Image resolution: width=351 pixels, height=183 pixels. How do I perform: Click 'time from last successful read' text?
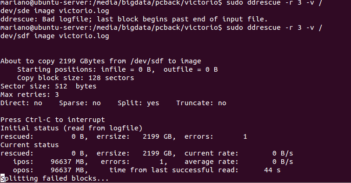pyautogui.click(x=174, y=170)
